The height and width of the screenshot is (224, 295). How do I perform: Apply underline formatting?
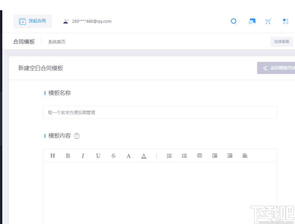point(98,156)
